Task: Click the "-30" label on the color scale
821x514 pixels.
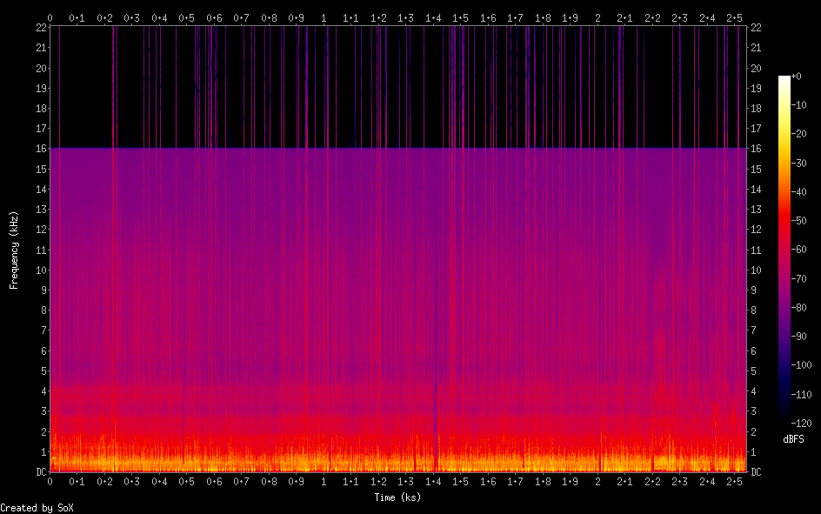Action: pyautogui.click(x=798, y=164)
